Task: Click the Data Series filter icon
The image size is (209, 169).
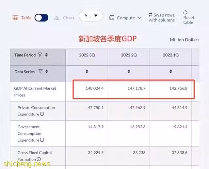Action: tap(40, 71)
